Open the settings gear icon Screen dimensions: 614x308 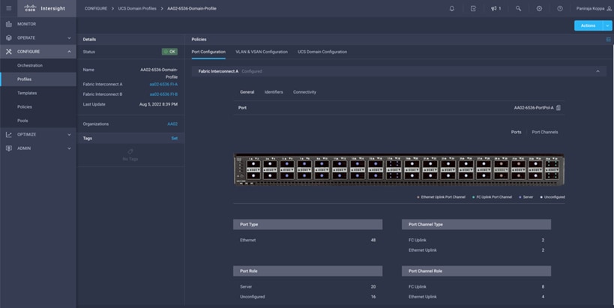(539, 8)
